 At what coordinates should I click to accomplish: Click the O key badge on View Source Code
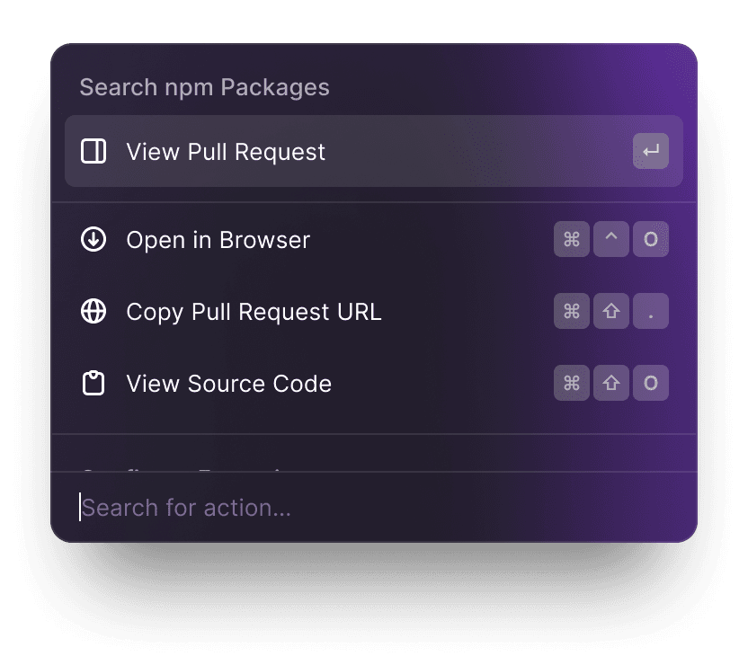651,383
